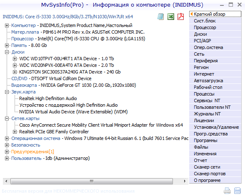Open the Журналы NT section
This screenshot has width=245, height=196.
pos(215,114)
